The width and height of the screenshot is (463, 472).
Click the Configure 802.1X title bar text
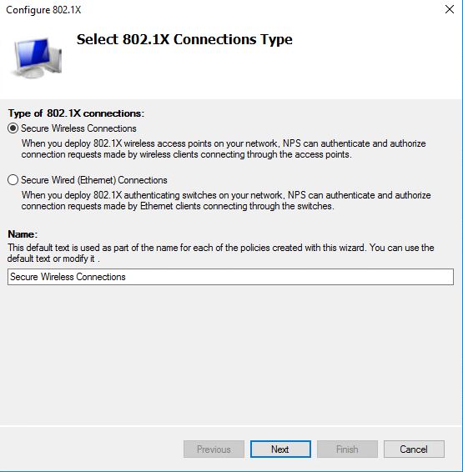click(x=43, y=10)
